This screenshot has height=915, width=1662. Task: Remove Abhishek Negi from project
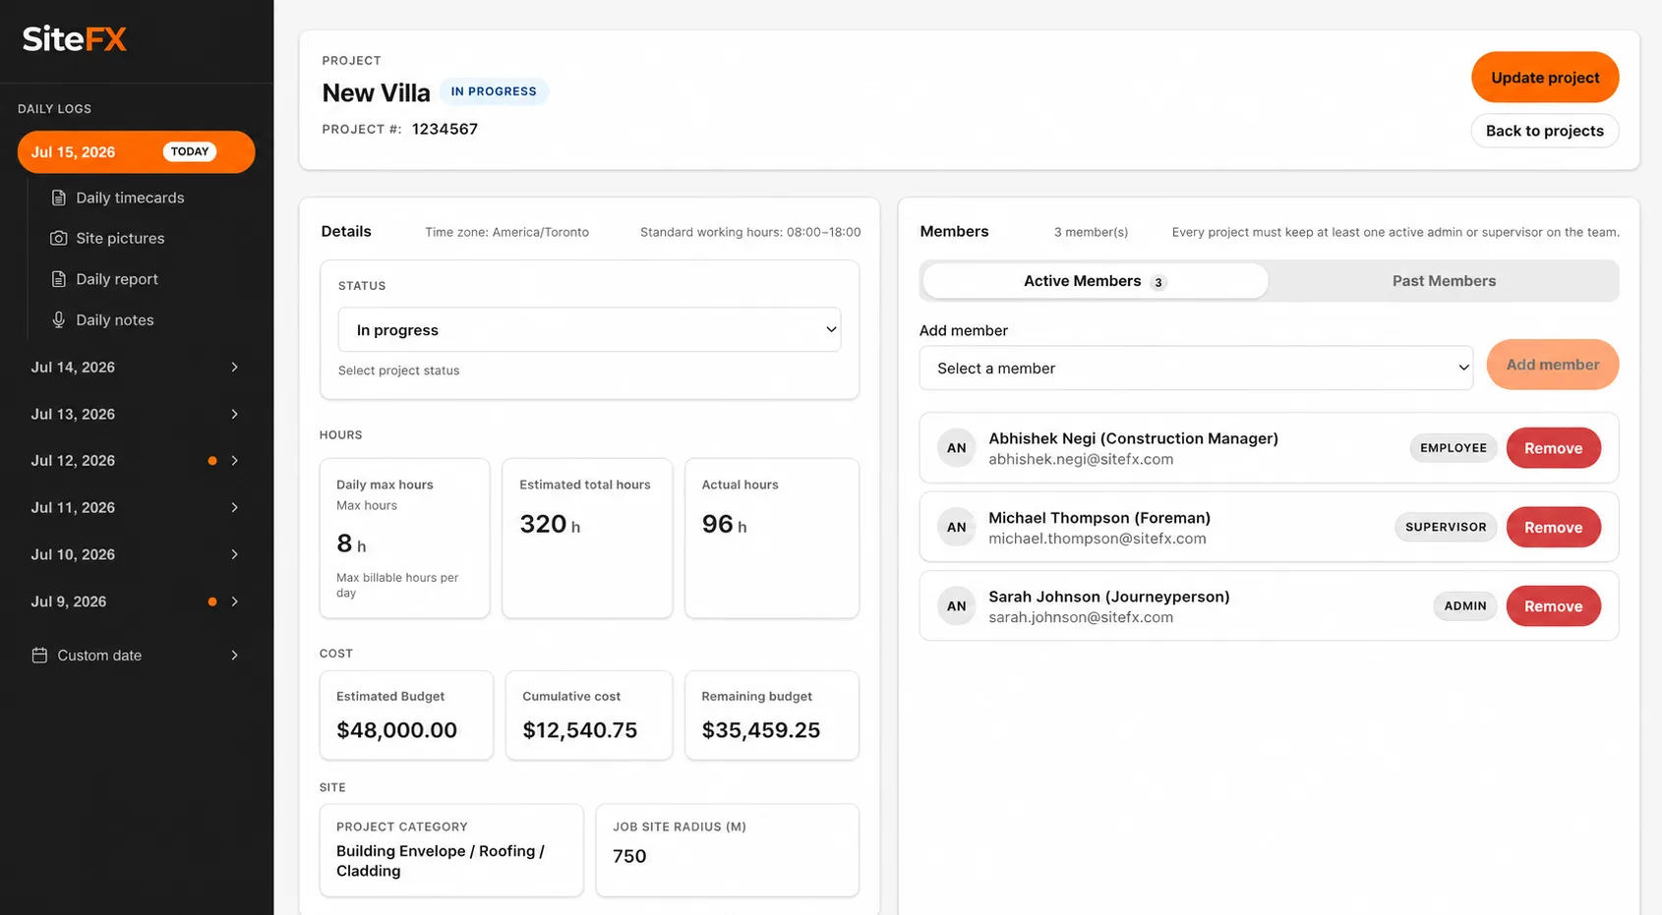[x=1553, y=448]
